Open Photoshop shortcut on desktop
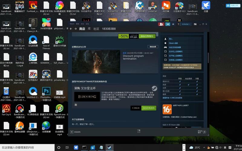The height and width of the screenshot is (151, 242). (x=46, y=94)
